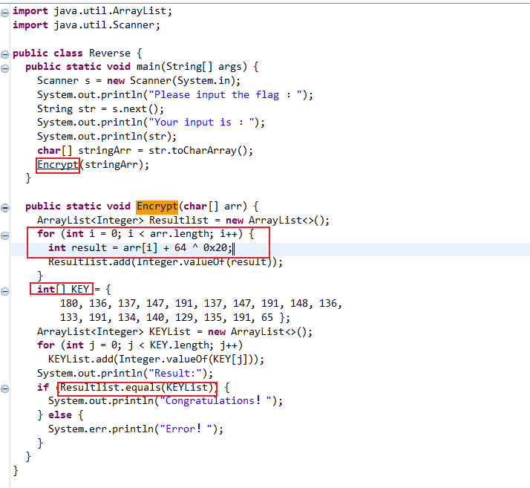Click 'String str = s.next();' line
This screenshot has height=488, width=530.
(x=100, y=109)
